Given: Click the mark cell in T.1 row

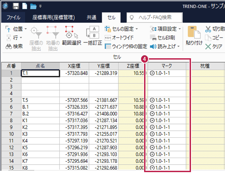Looking at the screenshot, I should click(x=167, y=73).
